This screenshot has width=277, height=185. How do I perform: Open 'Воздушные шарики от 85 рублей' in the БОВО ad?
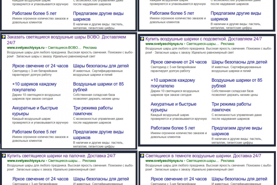coord(98,87)
